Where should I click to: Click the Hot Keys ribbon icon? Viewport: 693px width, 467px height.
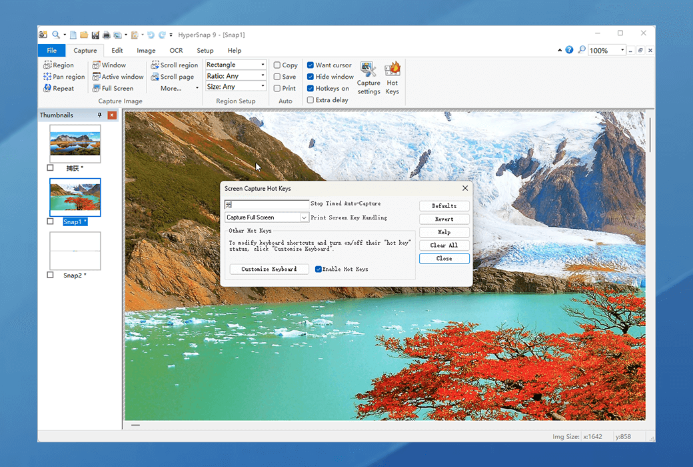(x=392, y=78)
